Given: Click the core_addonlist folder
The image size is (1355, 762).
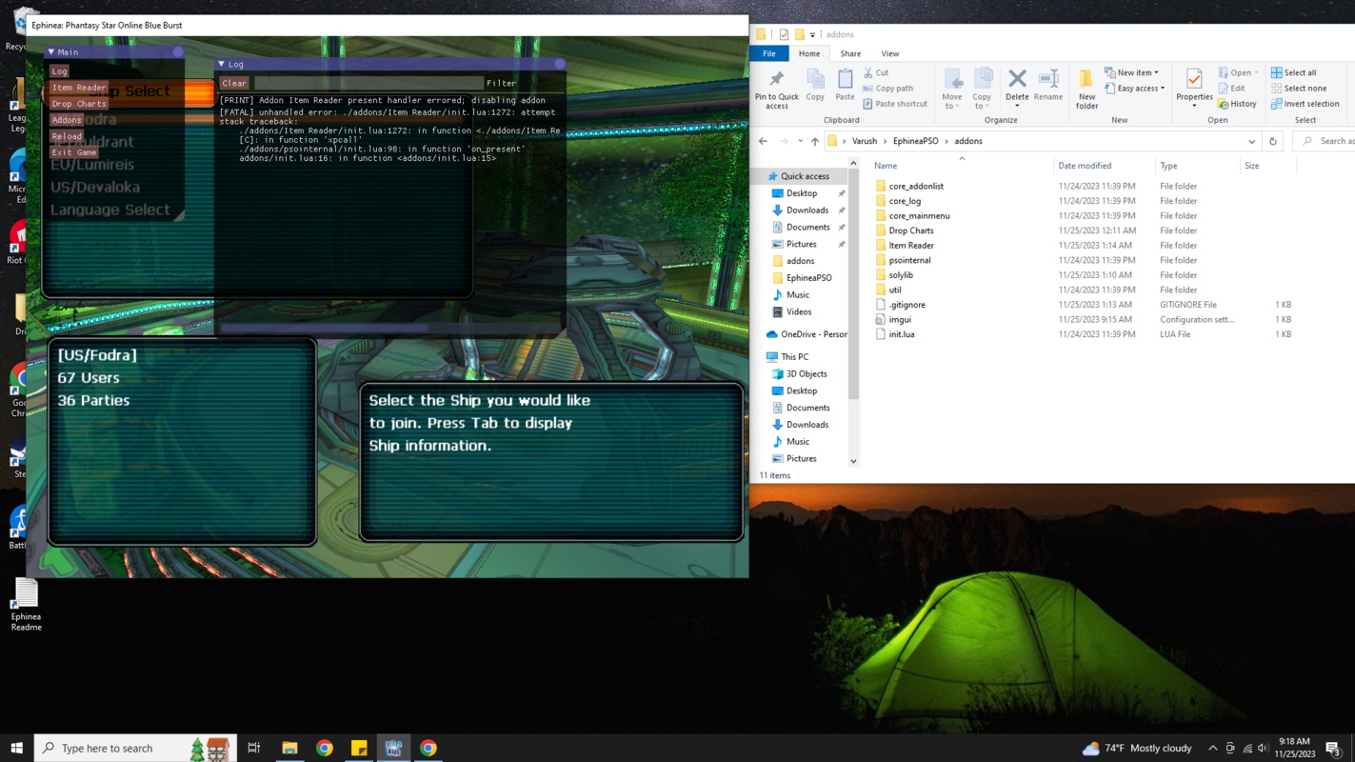Looking at the screenshot, I should (916, 186).
